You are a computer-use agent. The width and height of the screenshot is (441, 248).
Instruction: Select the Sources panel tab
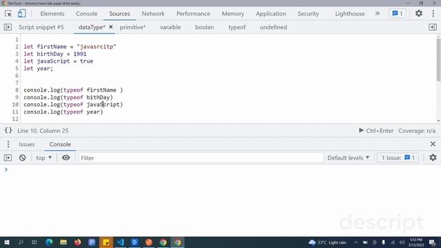pos(119,14)
